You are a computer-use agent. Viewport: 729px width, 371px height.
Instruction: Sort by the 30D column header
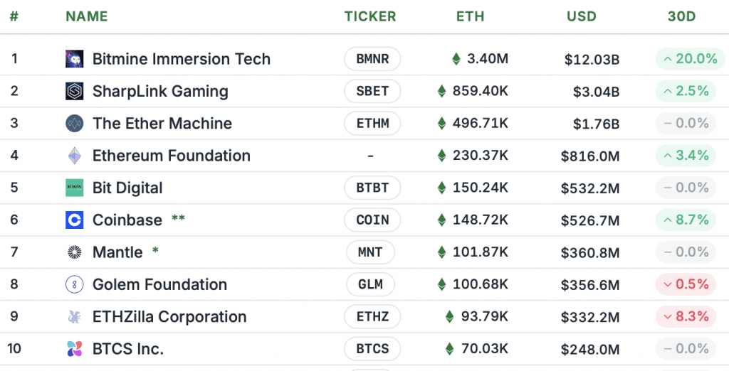pyautogui.click(x=681, y=16)
